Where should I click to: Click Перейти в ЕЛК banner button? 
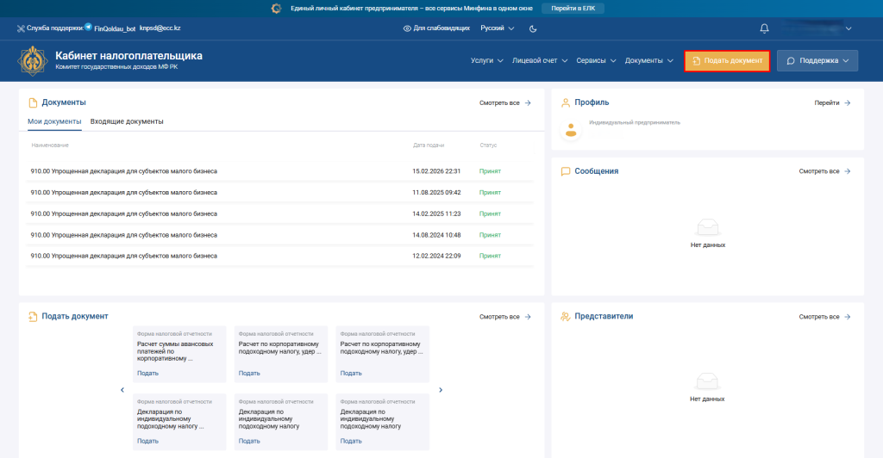click(x=573, y=8)
